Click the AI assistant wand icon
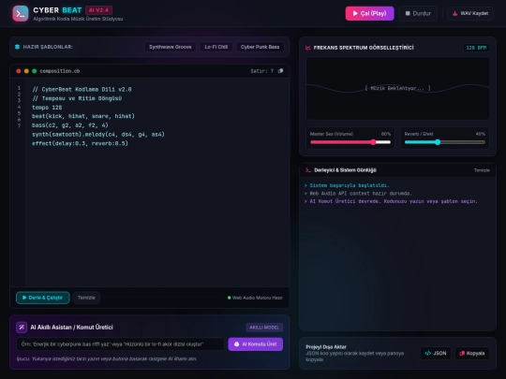Screen dimensions: 506x379 pyautogui.click(x=22, y=328)
